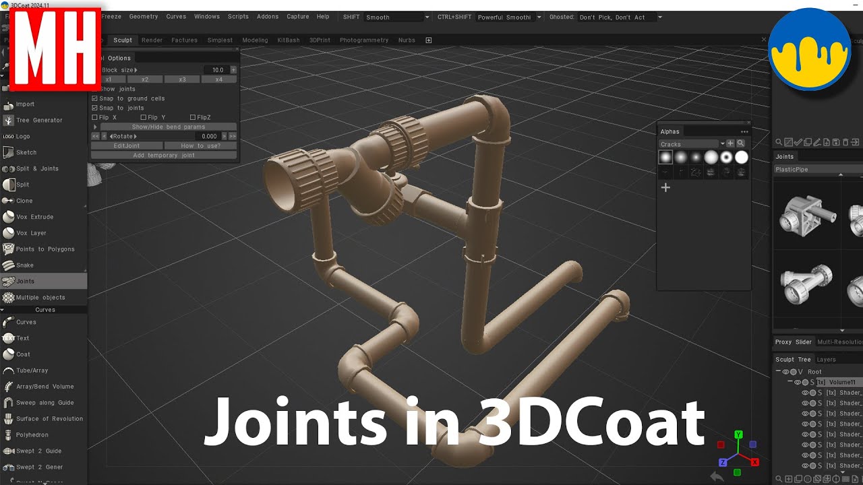
Task: Click the Show/Hide bend params button
Action: pyautogui.click(x=169, y=127)
